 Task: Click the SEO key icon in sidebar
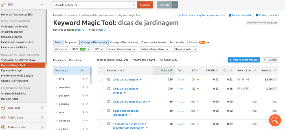coord(3,5)
